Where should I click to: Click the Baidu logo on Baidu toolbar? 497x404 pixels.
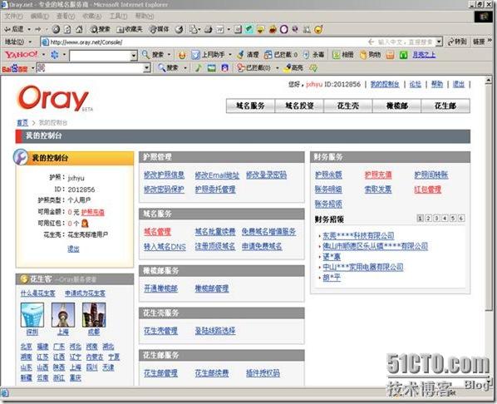[x=15, y=68]
